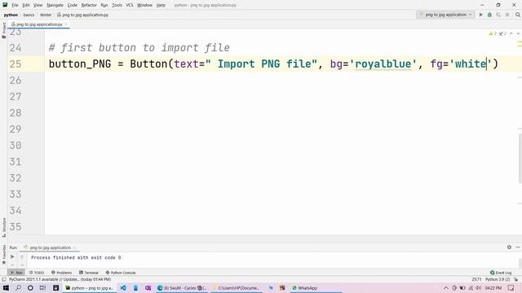This screenshot has width=522, height=293.
Task: Jump to the next highlighted error arrow
Action: 518,33
